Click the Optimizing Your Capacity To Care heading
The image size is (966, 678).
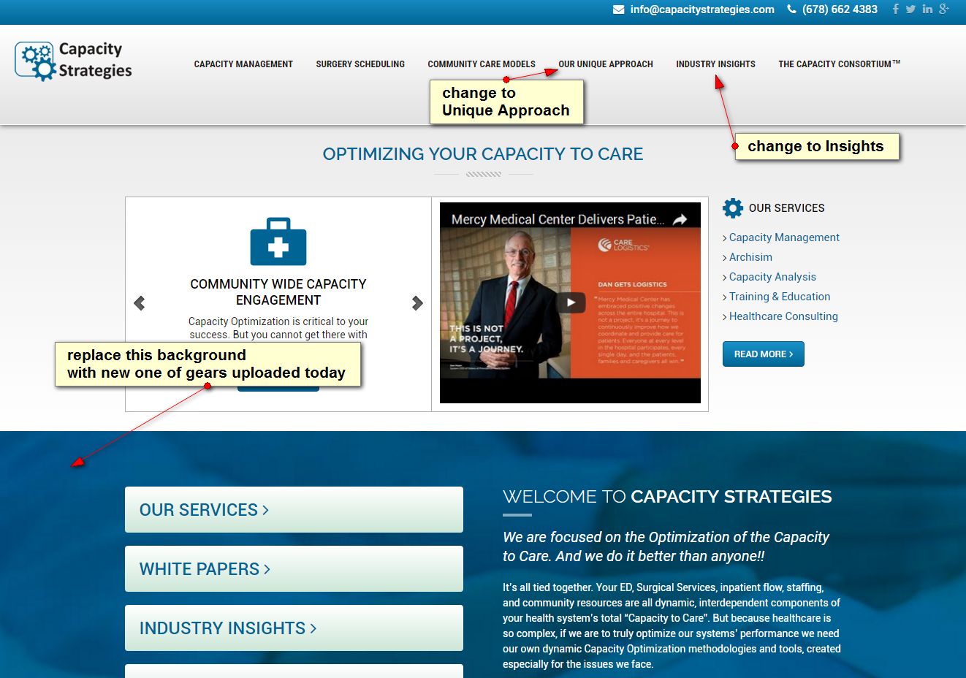pos(483,154)
